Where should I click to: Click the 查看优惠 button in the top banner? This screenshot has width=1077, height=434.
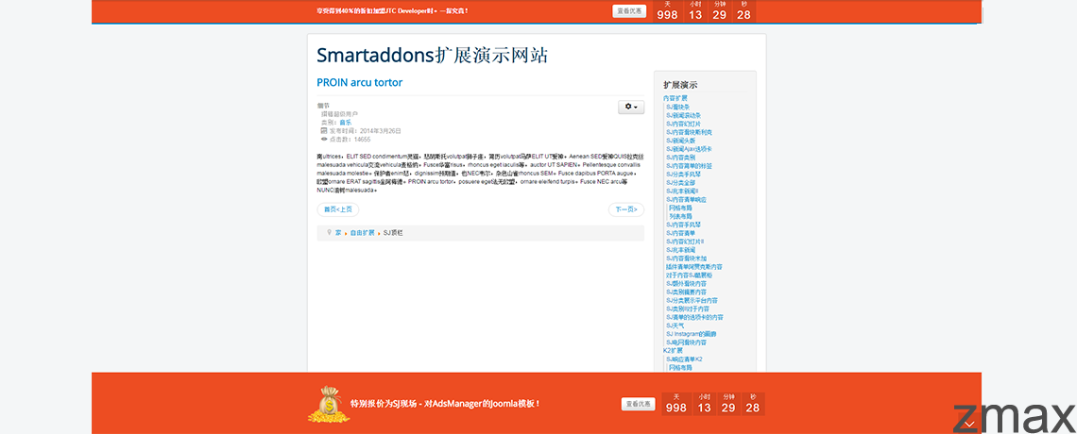(x=629, y=11)
